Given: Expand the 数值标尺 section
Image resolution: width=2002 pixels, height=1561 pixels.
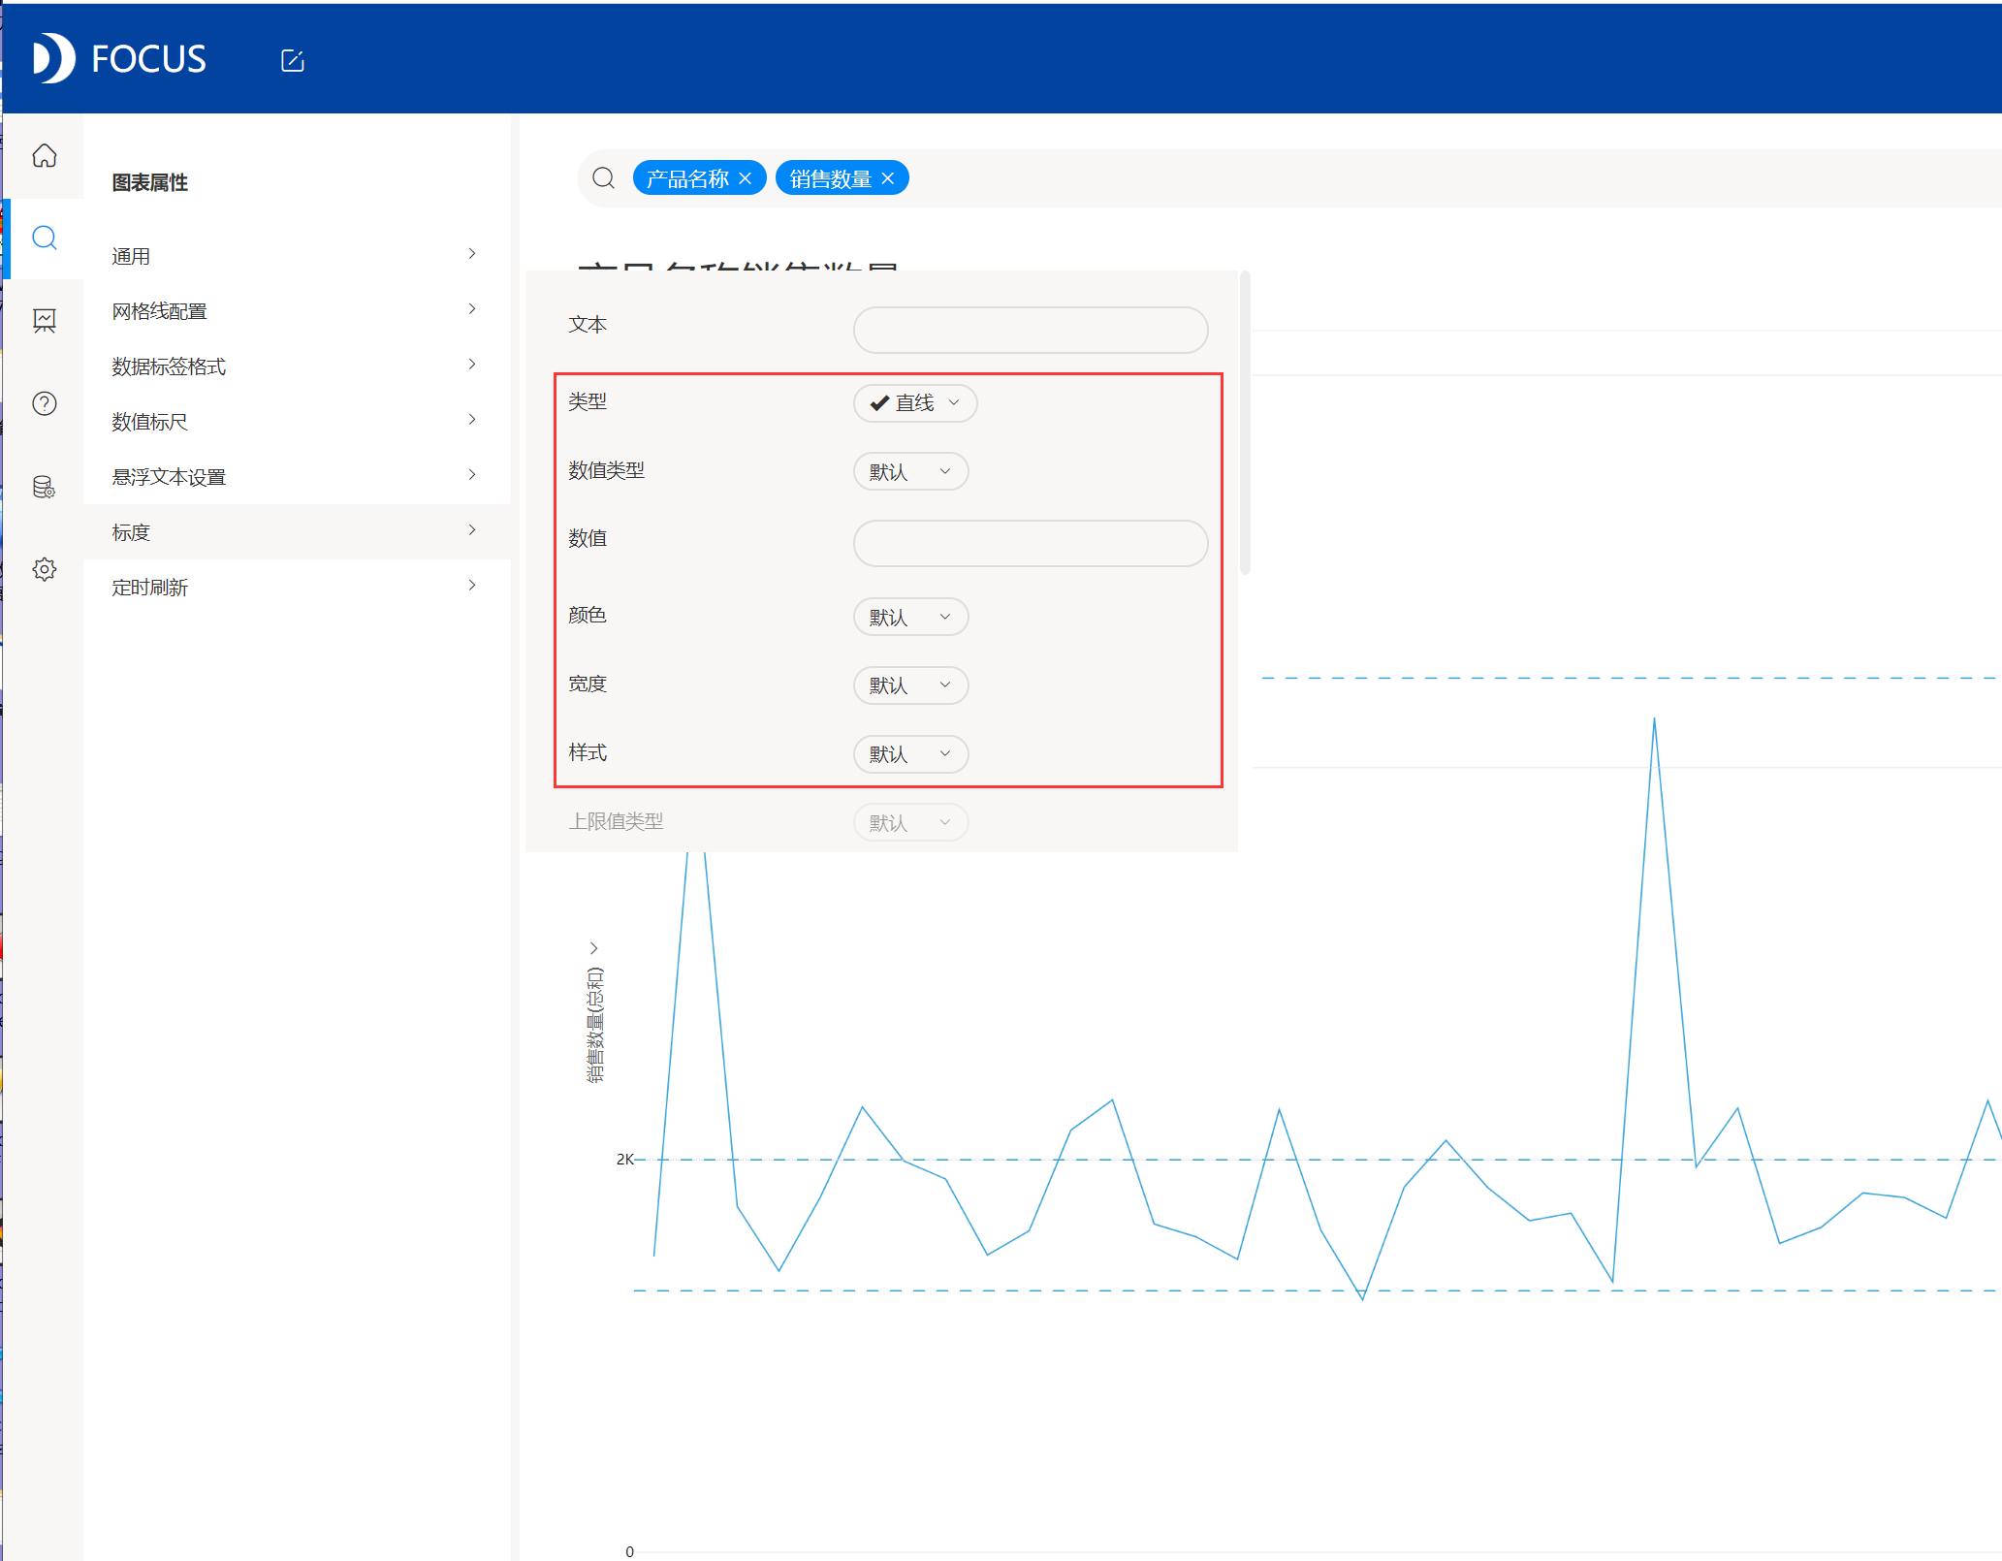Looking at the screenshot, I should point(297,421).
